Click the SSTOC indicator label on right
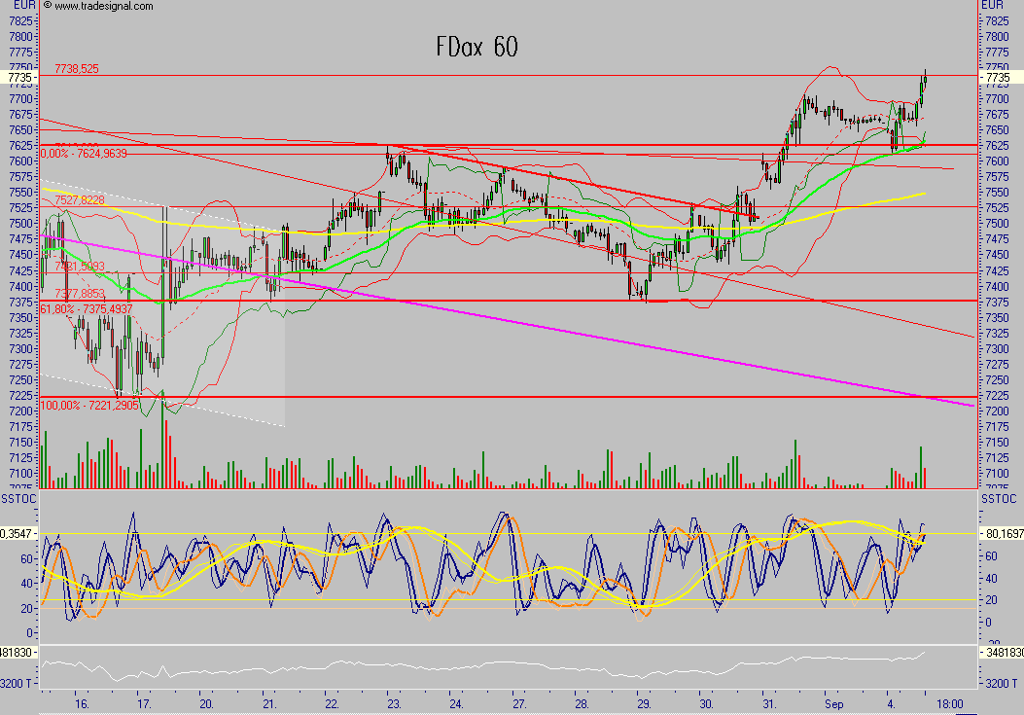Viewport: 1024px width, 715px height. pos(998,498)
